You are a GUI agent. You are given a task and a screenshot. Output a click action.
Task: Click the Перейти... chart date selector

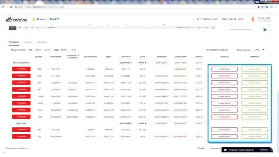(x=52, y=27)
